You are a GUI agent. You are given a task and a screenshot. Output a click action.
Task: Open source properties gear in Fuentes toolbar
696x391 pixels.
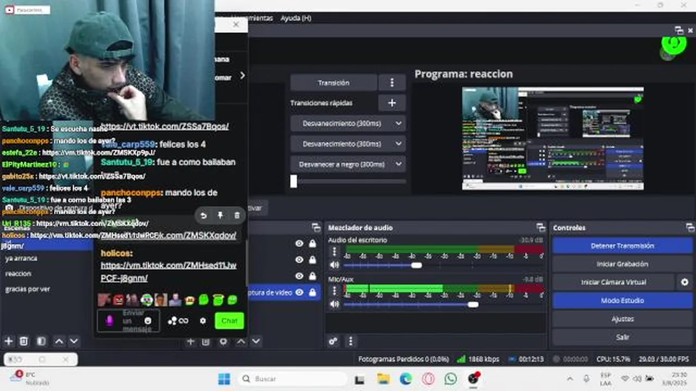(223, 341)
